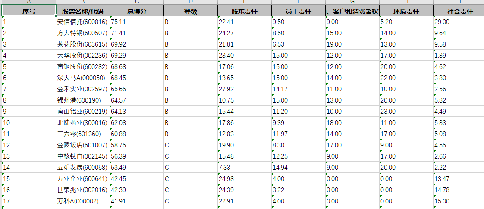Select employee value 9.50
484x209 pixels.
pos(299,22)
